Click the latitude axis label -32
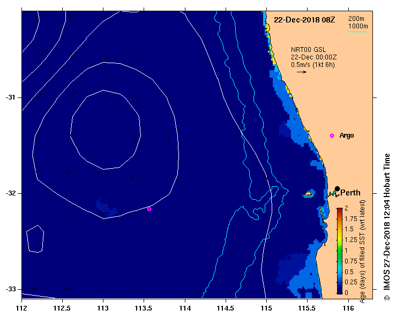The height and width of the screenshot is (317, 396). pos(10,193)
